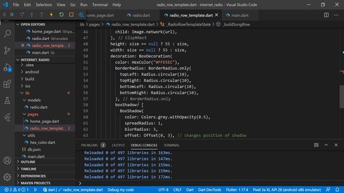The image size is (344, 193).
Task: Pause debugging in the debug toolbar
Action: [x=12, y=14]
